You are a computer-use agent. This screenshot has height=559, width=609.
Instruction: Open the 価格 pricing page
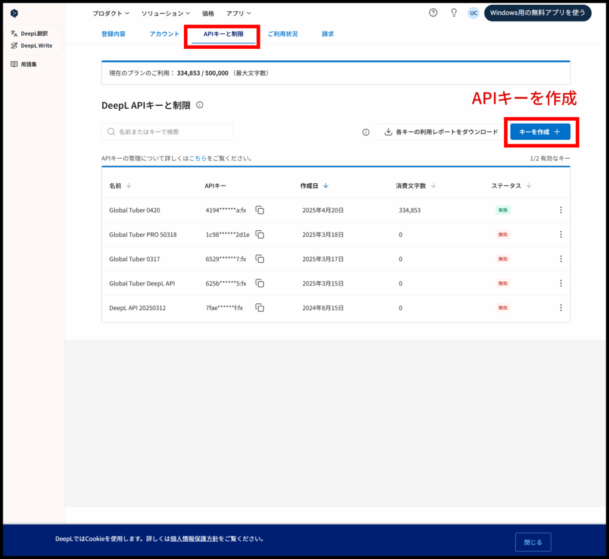[208, 13]
